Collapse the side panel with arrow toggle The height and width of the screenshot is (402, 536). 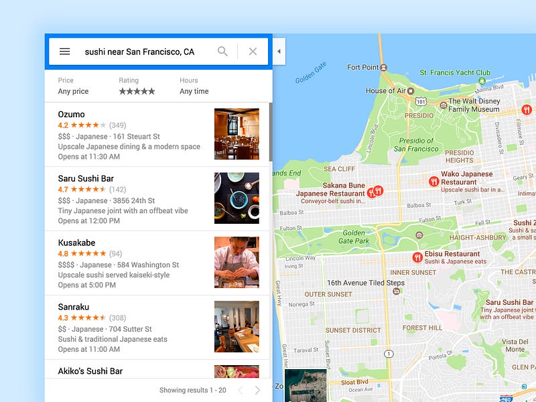(x=279, y=52)
